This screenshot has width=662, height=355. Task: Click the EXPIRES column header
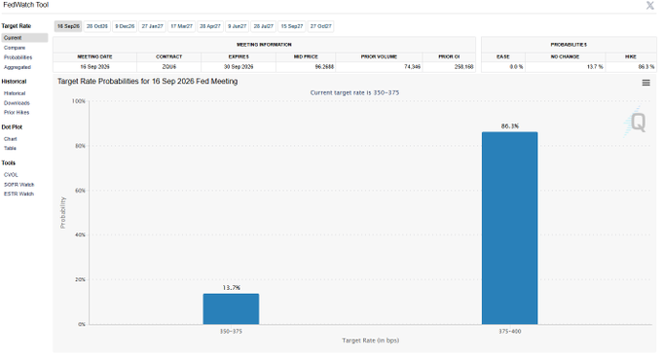point(239,56)
